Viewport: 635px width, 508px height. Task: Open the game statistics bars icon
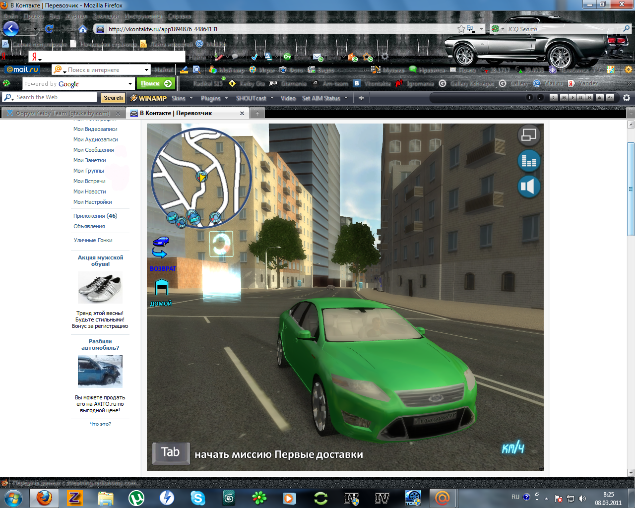tap(529, 161)
